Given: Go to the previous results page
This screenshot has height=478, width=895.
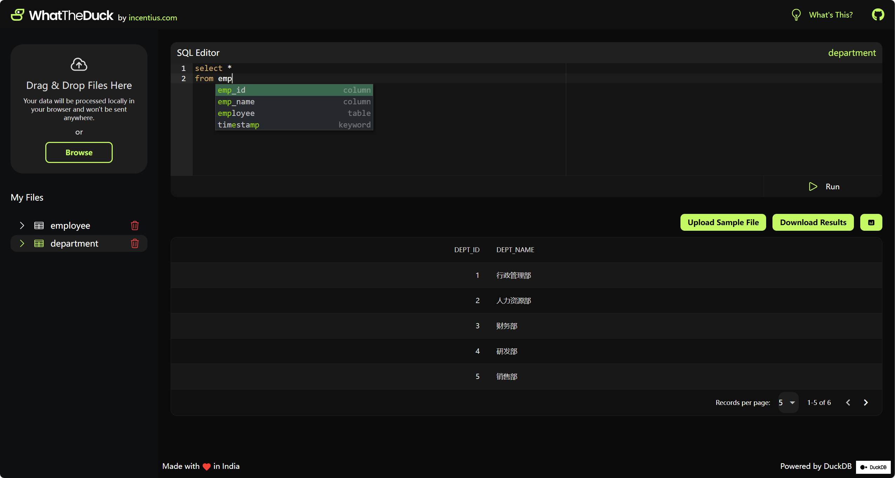Looking at the screenshot, I should pos(848,402).
